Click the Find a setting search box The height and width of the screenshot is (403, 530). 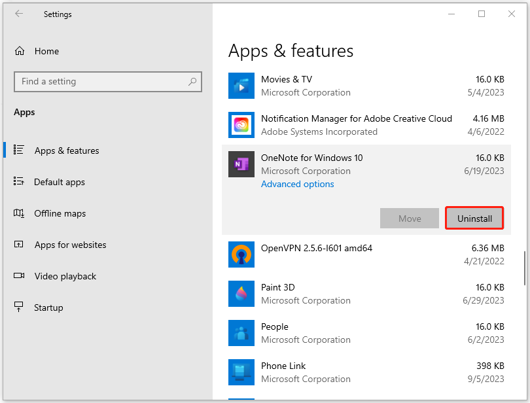point(101,82)
